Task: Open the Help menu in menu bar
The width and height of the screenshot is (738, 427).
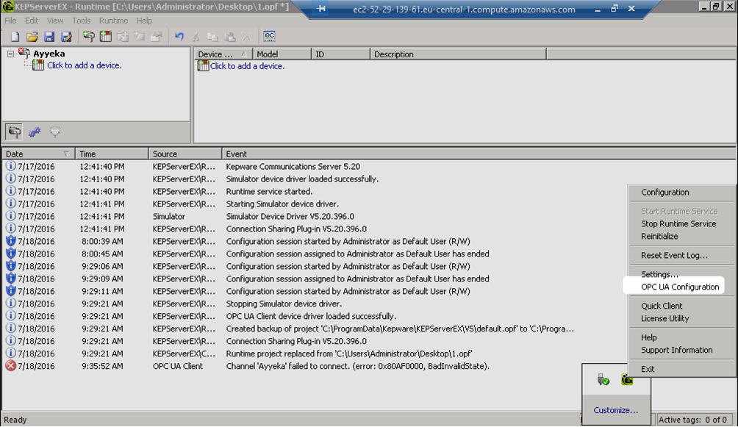Action: click(x=144, y=21)
